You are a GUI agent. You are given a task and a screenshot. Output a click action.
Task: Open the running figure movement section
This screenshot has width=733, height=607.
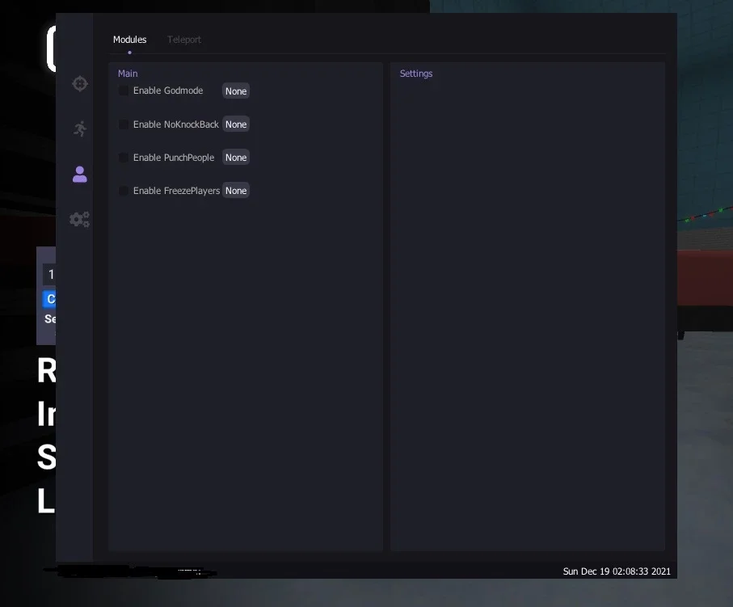point(80,129)
